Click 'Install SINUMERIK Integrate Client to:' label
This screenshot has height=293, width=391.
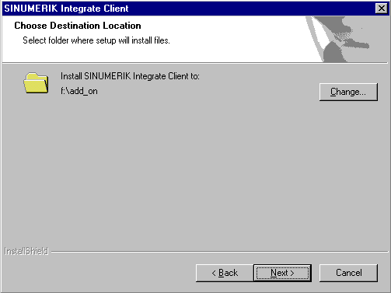130,76
